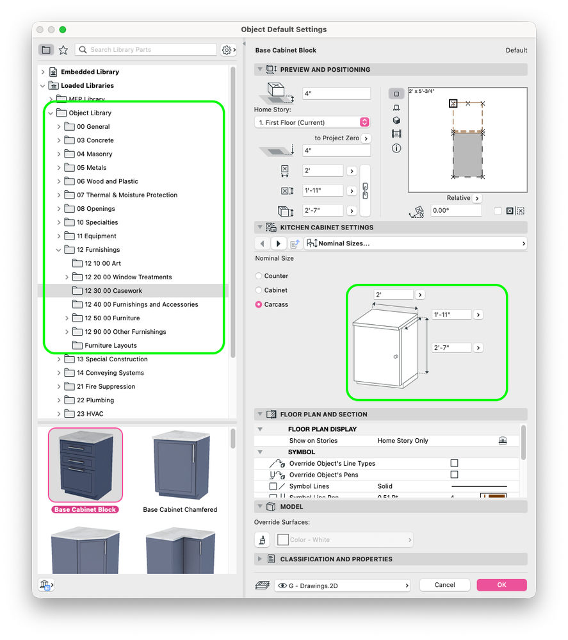The width and height of the screenshot is (568, 640).
Task: Click the rotation angle icon
Action: [417, 211]
